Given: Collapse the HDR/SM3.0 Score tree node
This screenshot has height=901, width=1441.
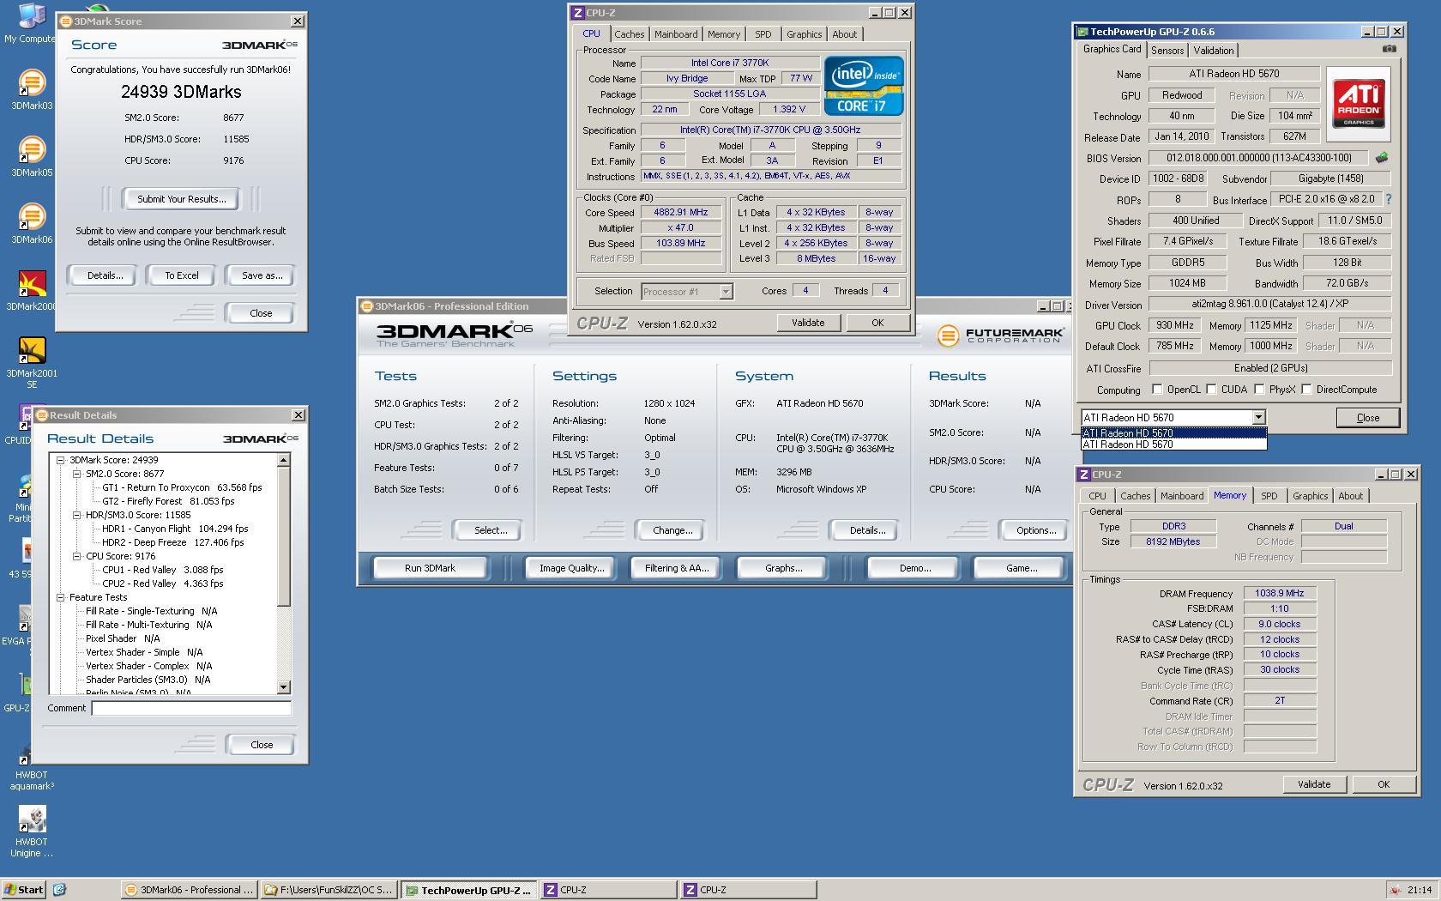Looking at the screenshot, I should click(76, 515).
